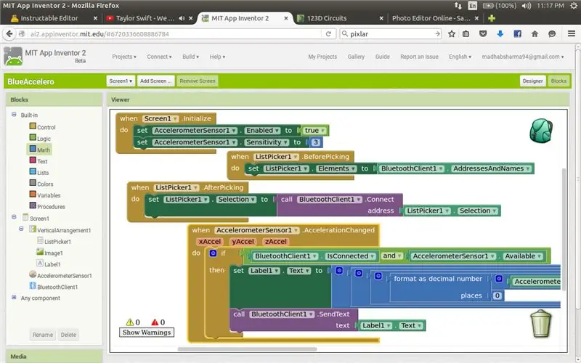Open the Connect menu
The width and height of the screenshot is (581, 363).
(159, 57)
